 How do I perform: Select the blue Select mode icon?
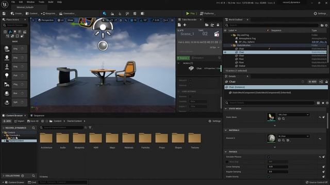[105, 13]
